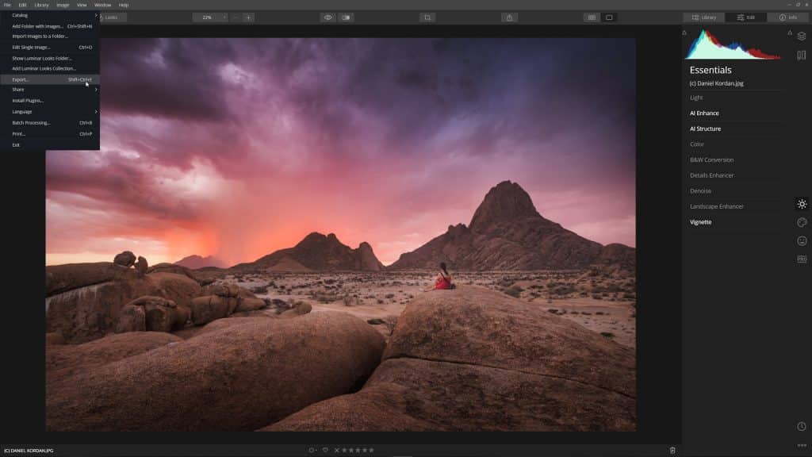Select the Essentials edit sun icon
This screenshot has width=812, height=457.
coord(802,202)
